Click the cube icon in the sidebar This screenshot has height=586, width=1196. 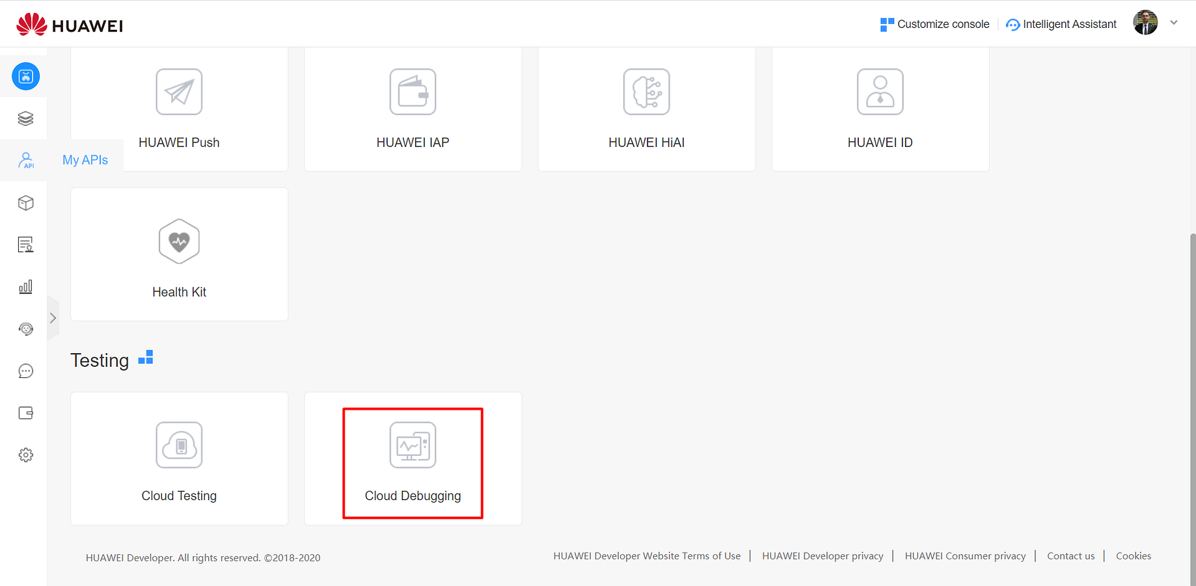25,203
